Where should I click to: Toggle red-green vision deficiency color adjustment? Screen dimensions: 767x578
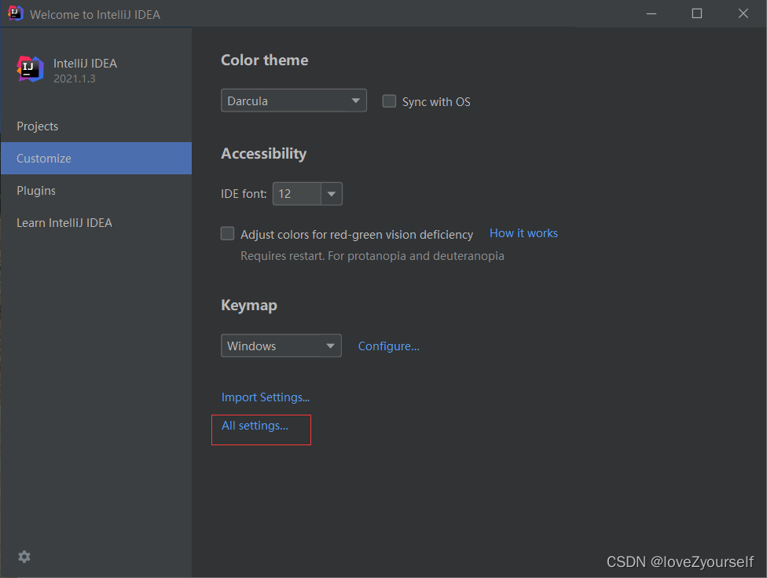click(227, 234)
